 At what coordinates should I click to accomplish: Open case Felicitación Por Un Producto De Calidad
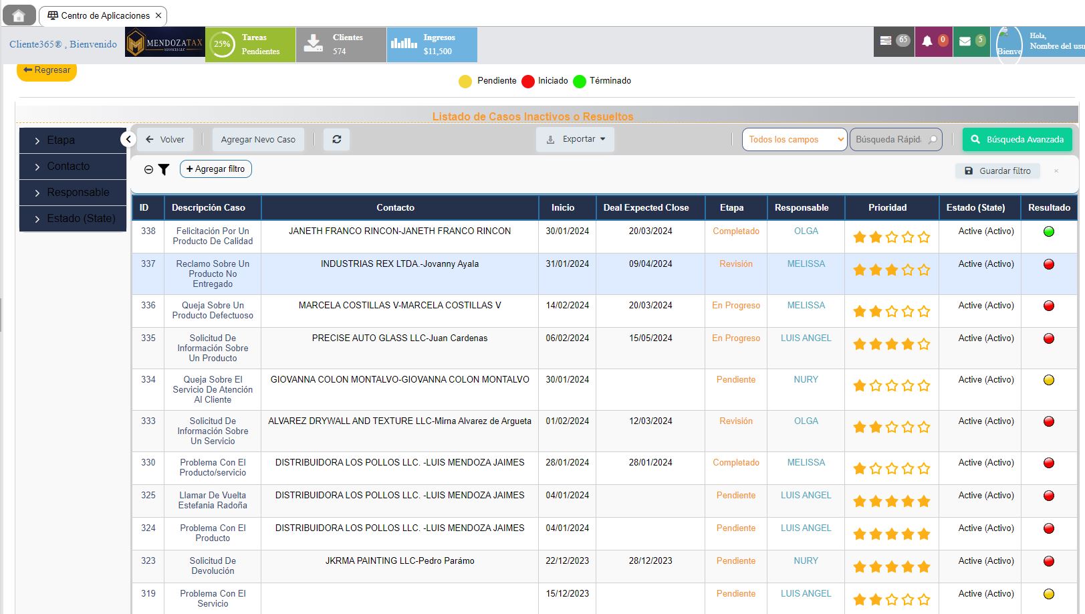(213, 236)
